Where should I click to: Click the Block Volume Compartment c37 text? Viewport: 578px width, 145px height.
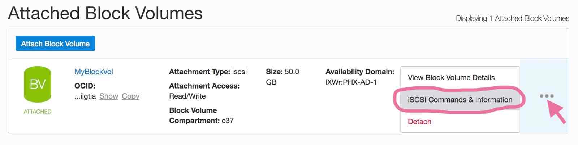pyautogui.click(x=201, y=115)
